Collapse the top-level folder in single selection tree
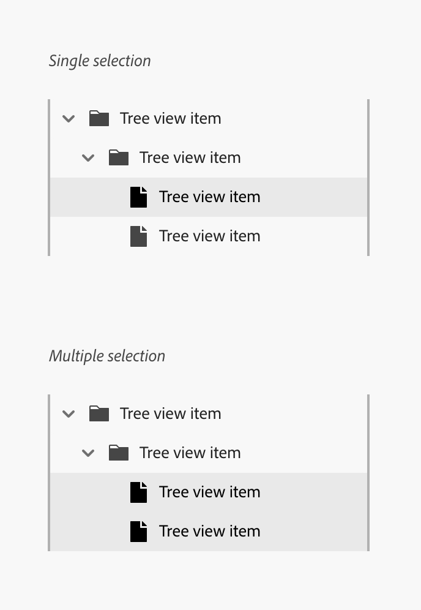Screen dimensions: 421x610 coord(69,118)
